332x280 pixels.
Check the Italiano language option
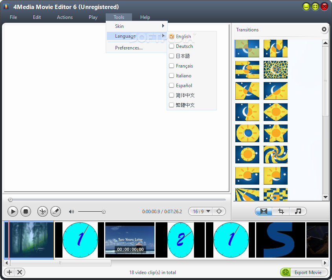tap(171, 75)
